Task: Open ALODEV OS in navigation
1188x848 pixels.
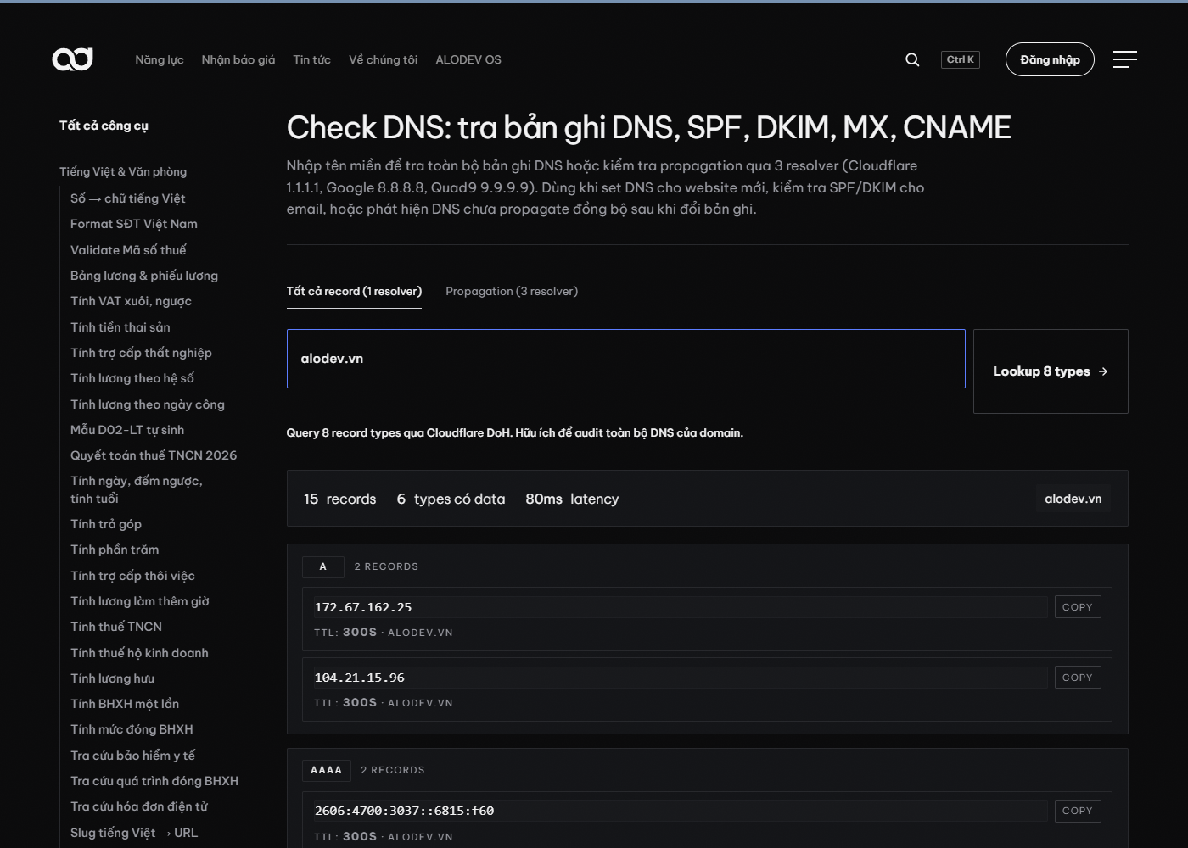Action: 468,59
